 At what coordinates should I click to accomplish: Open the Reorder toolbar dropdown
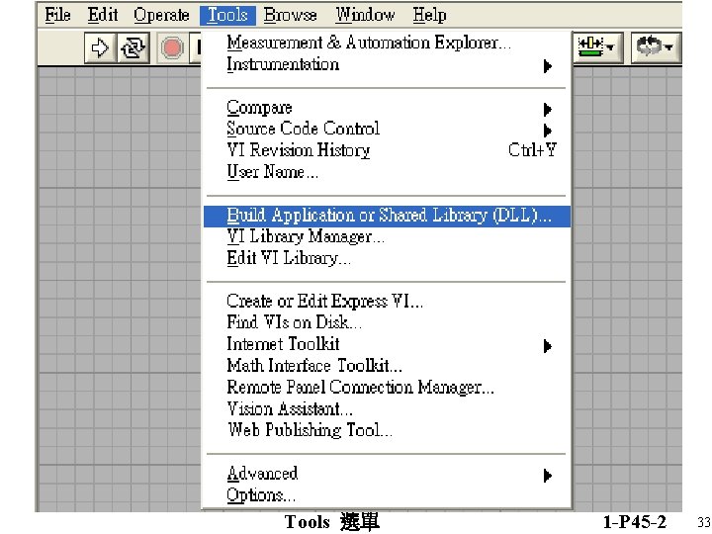(656, 46)
